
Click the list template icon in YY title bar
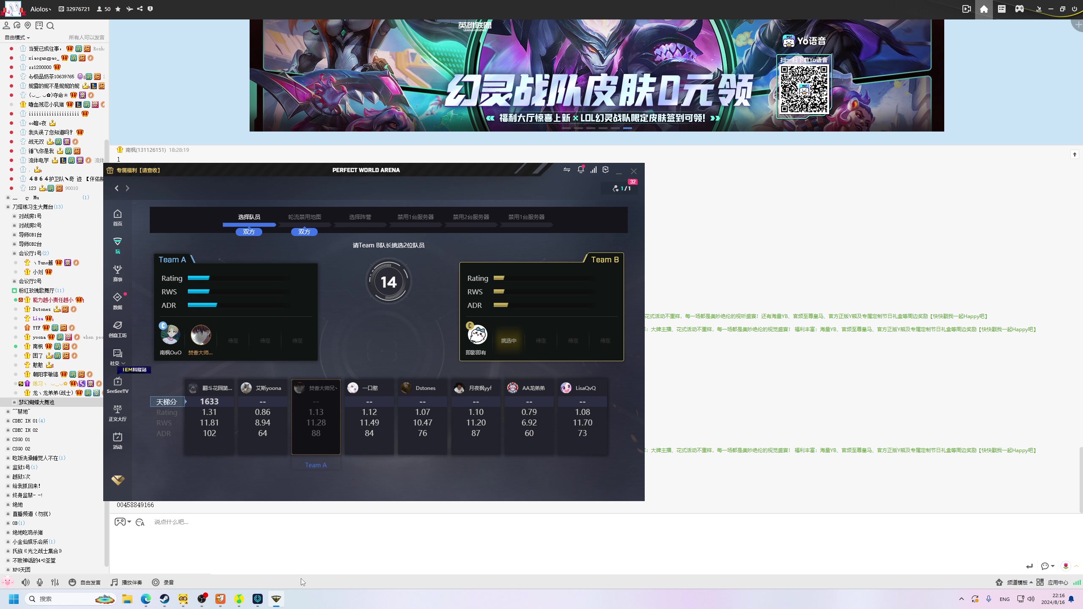[x=1002, y=9]
